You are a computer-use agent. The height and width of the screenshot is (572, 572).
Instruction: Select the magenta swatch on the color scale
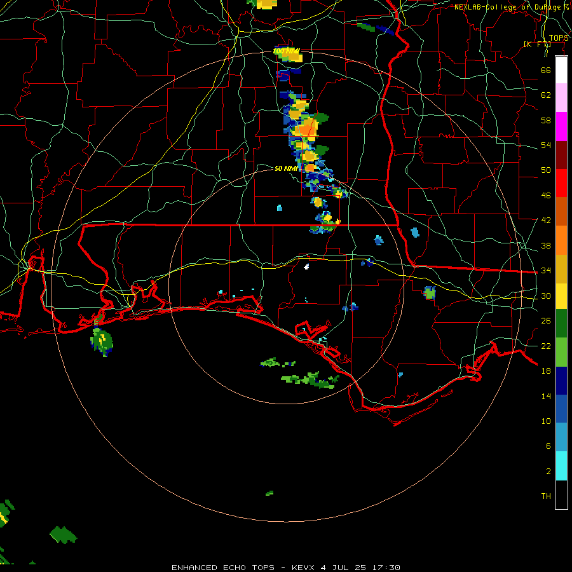(561, 126)
